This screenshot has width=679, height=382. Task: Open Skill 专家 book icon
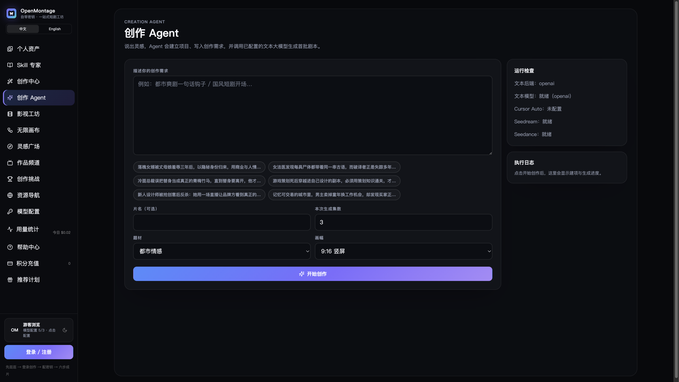10,65
